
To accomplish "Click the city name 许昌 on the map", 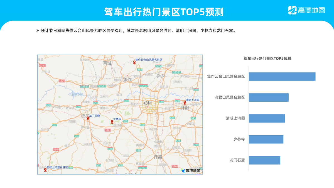I will tap(158, 157).
